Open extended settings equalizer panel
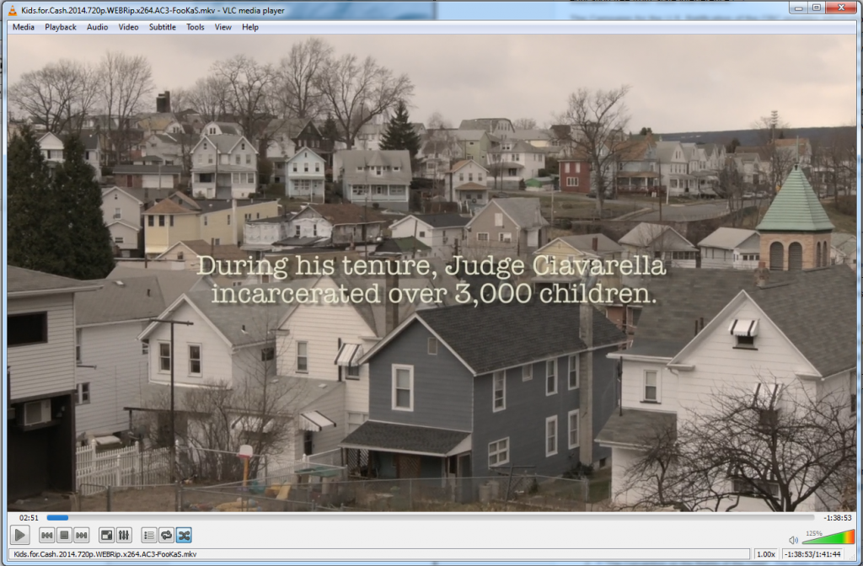This screenshot has width=863, height=566. [123, 535]
